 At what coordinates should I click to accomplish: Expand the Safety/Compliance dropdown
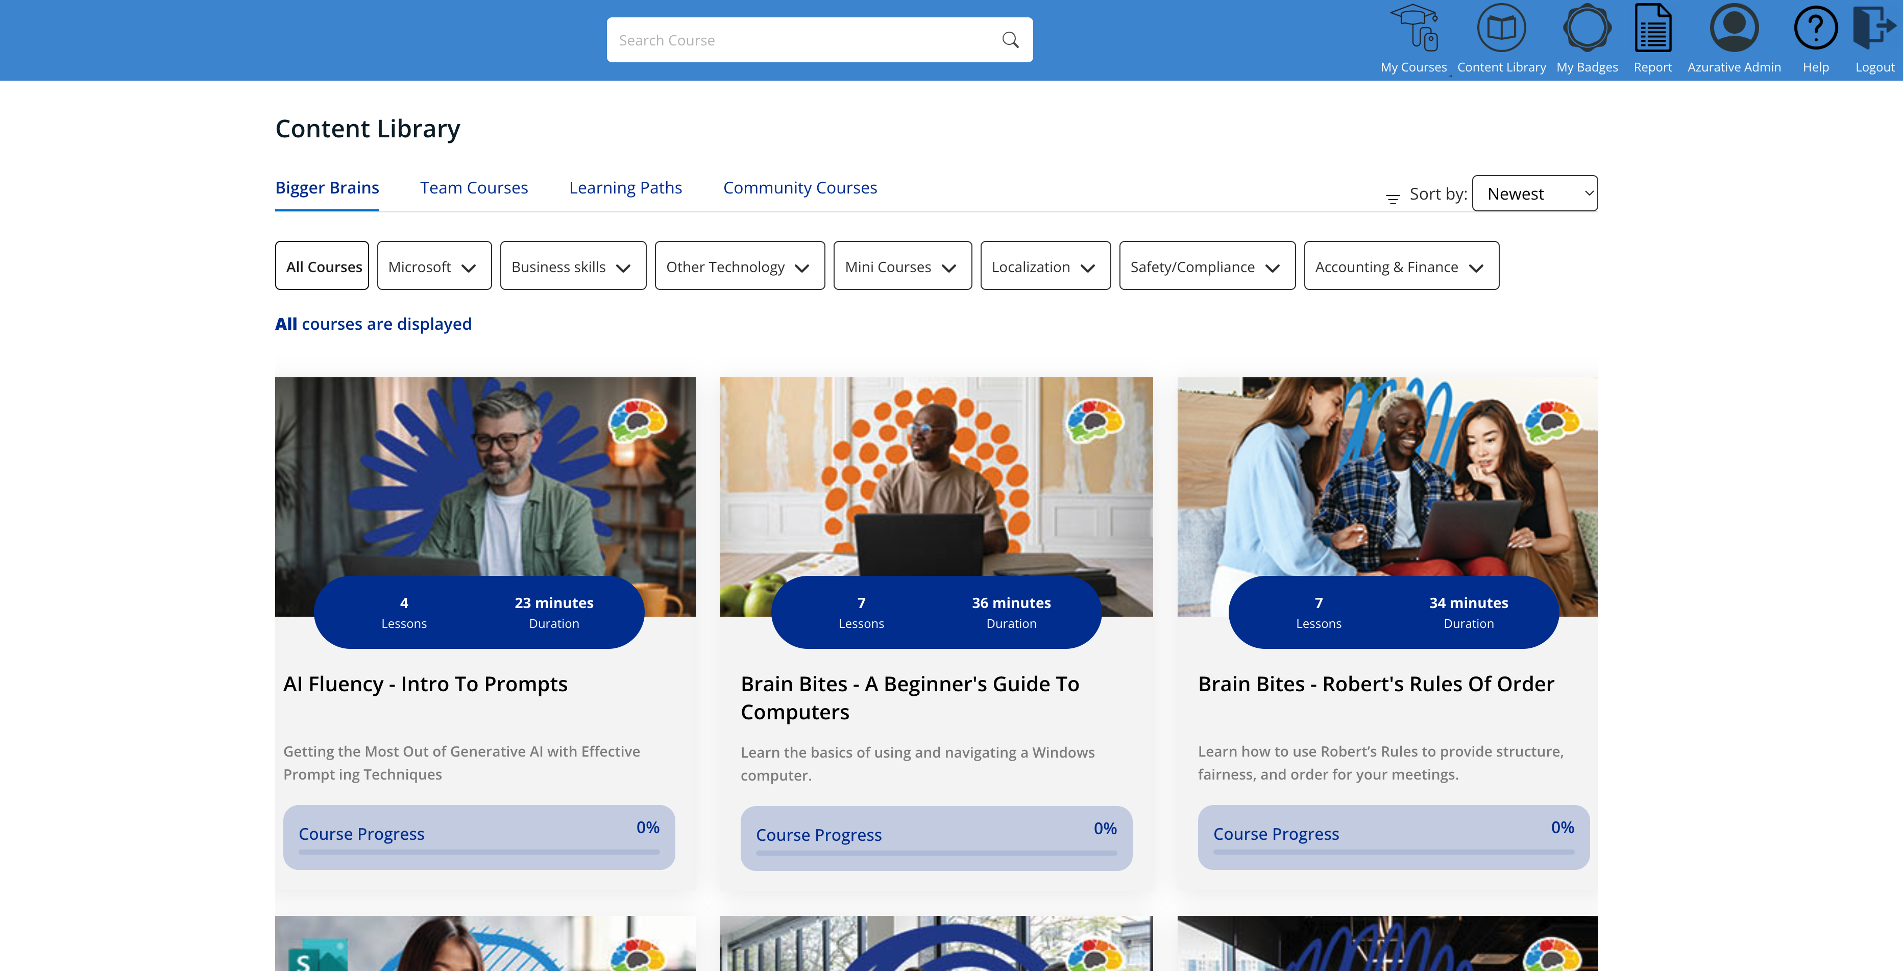(x=1207, y=266)
